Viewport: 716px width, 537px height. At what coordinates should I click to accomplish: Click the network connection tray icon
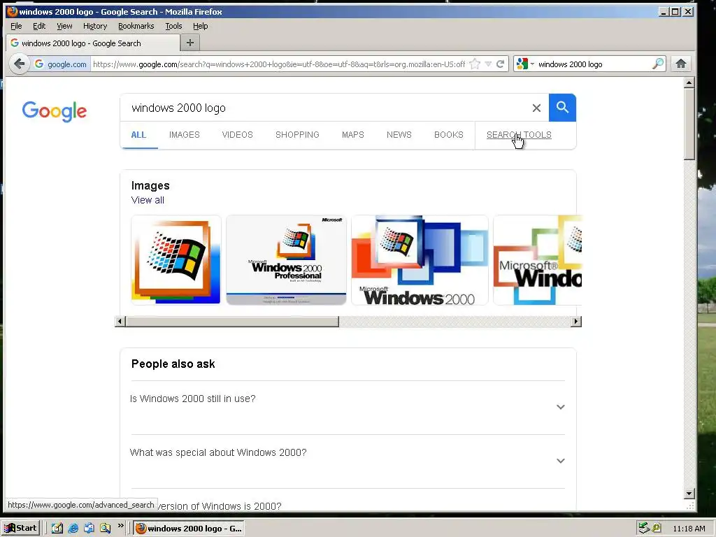click(644, 529)
